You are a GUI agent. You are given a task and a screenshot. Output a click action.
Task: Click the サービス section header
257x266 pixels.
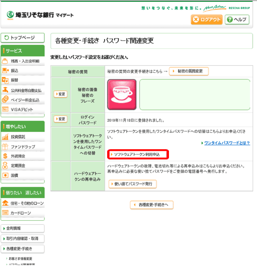[23, 51]
